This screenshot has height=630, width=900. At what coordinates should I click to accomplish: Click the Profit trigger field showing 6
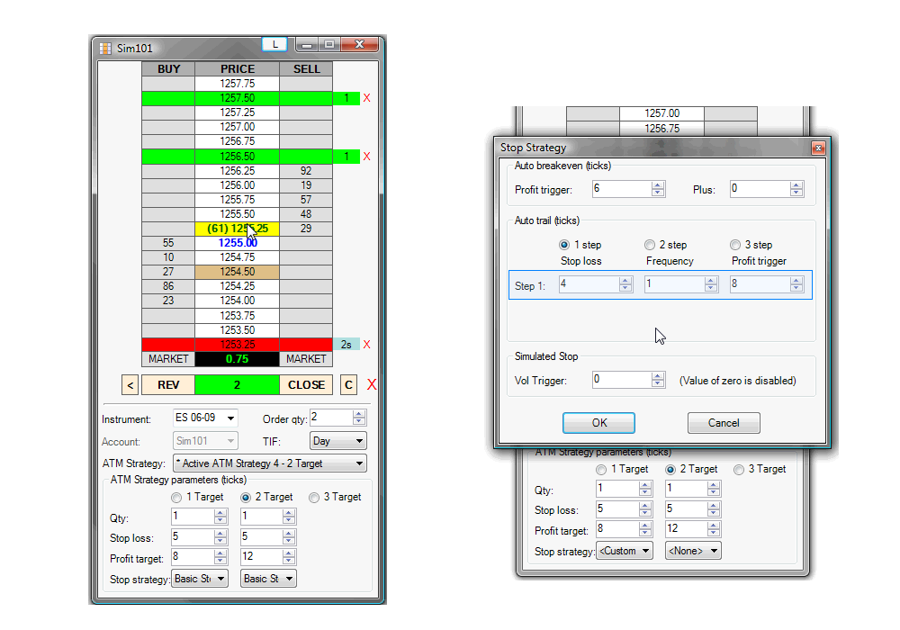click(622, 189)
